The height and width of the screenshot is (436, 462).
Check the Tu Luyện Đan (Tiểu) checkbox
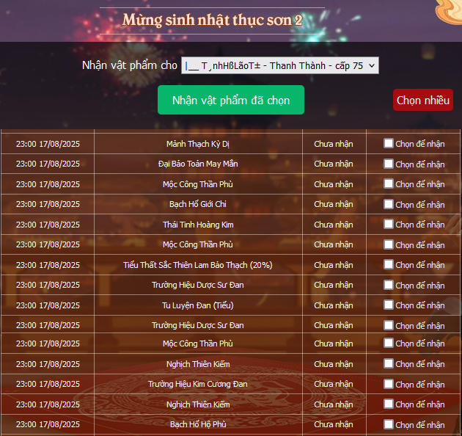point(389,305)
